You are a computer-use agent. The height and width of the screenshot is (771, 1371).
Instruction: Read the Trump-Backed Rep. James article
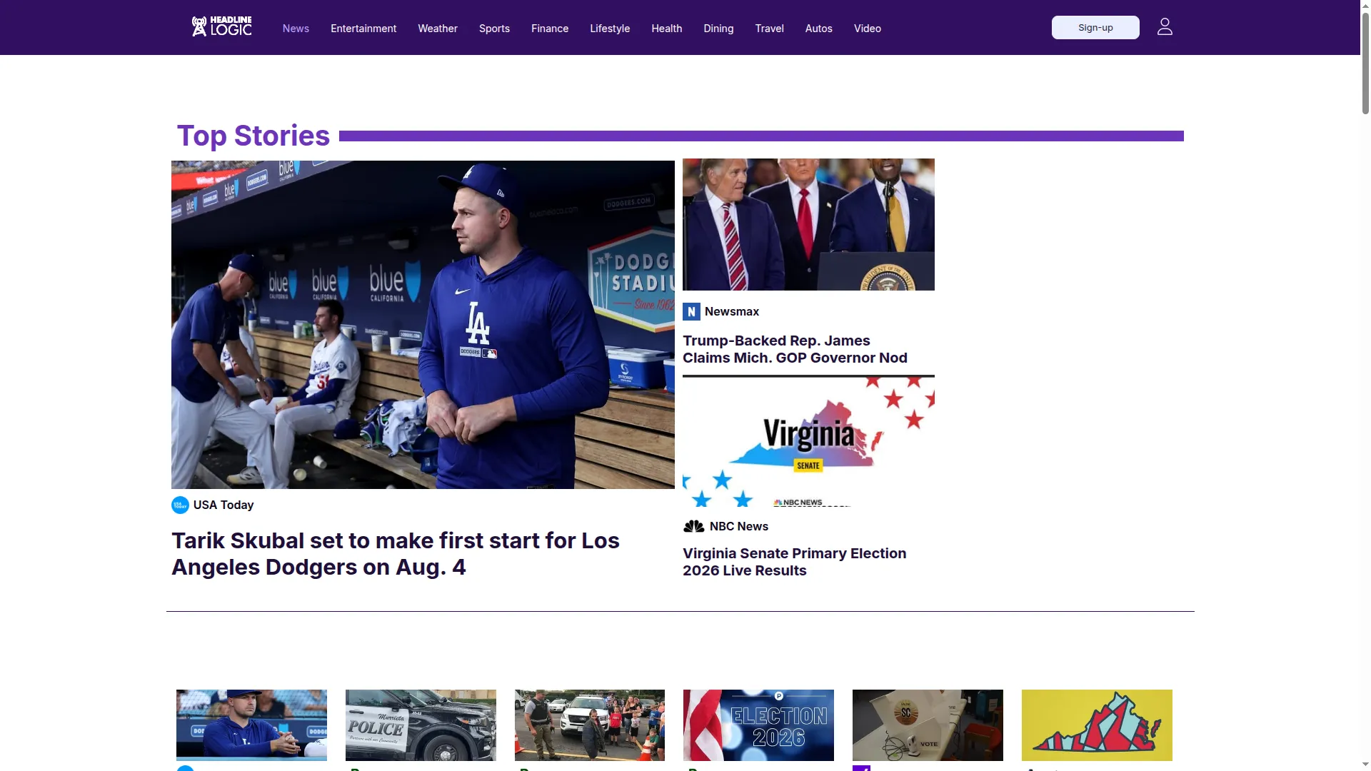(x=795, y=350)
